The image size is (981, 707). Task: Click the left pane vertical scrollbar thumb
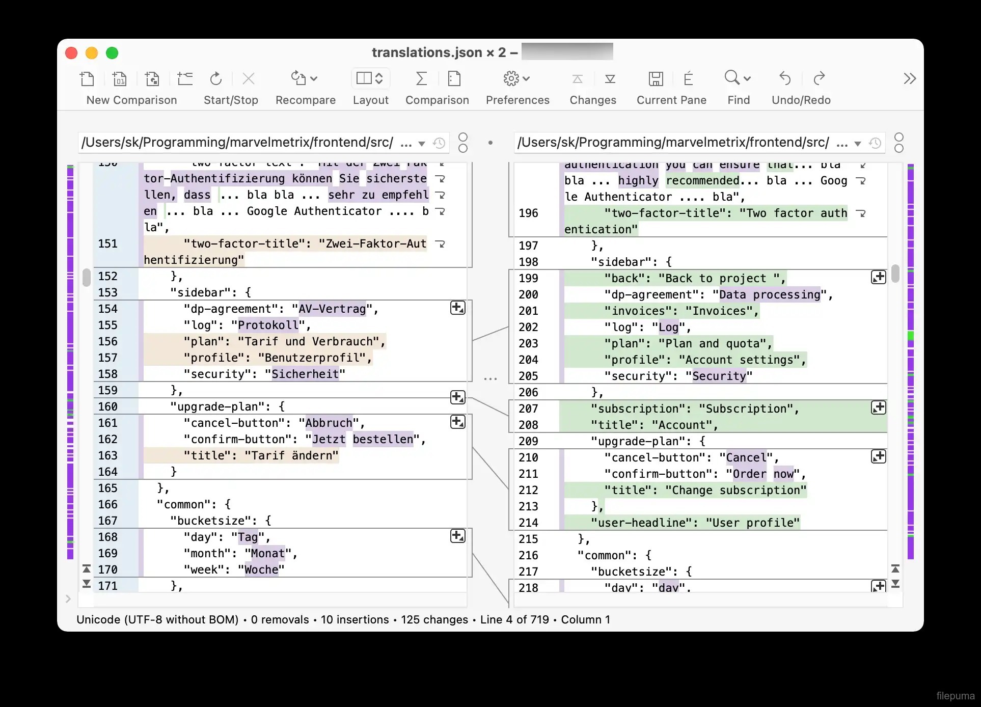point(87,277)
